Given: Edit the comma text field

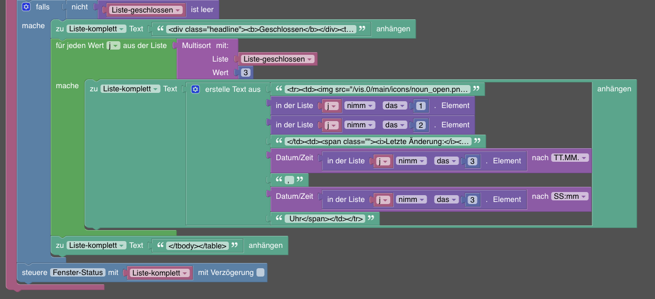Looking at the screenshot, I should (289, 180).
